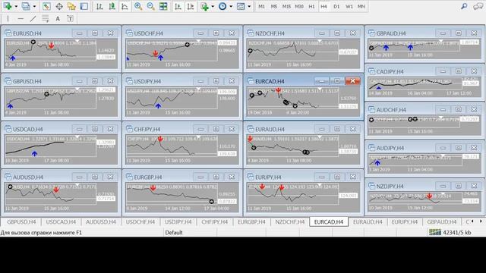The image size is (486, 273).
Task: Switch to the EURJPY,H4 bottom tab
Action: [405, 222]
